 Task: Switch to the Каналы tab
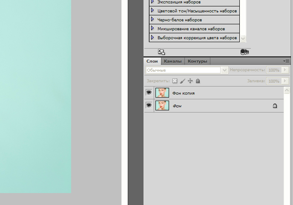(172, 61)
